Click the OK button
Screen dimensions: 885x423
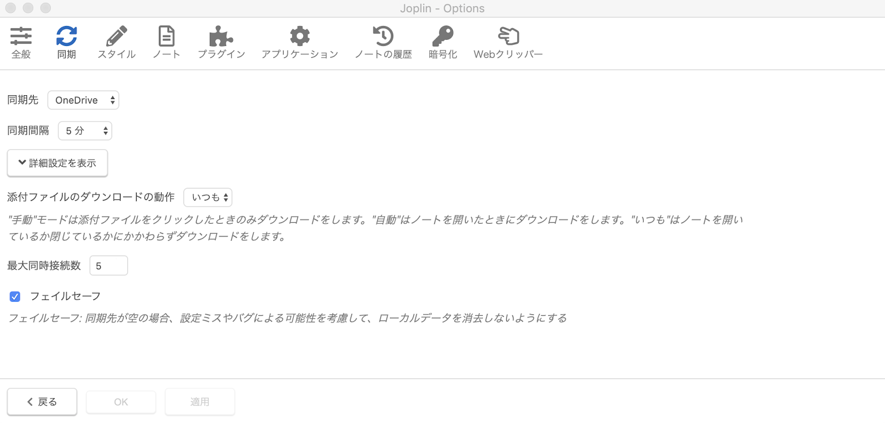(121, 402)
